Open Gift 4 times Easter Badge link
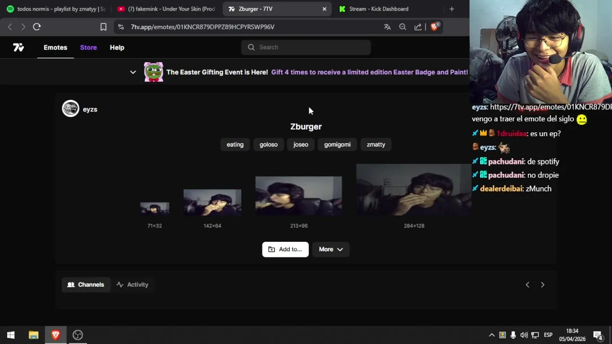This screenshot has height=344, width=612. pos(370,72)
